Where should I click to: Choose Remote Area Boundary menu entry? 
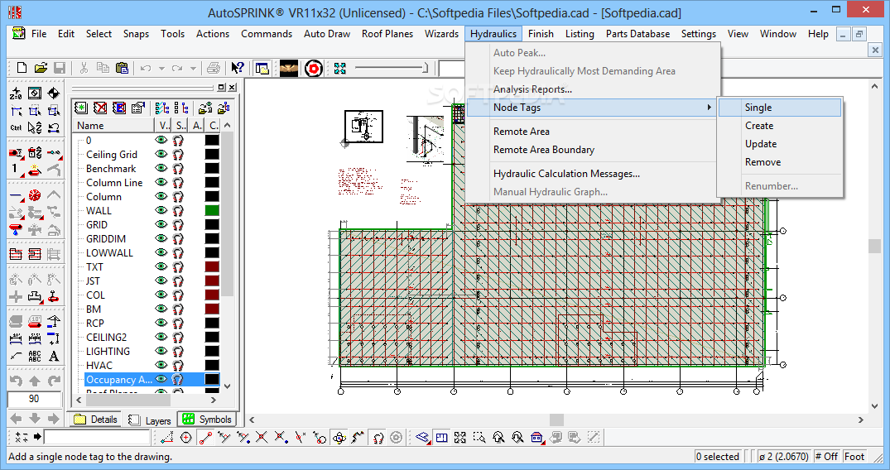pyautogui.click(x=544, y=149)
